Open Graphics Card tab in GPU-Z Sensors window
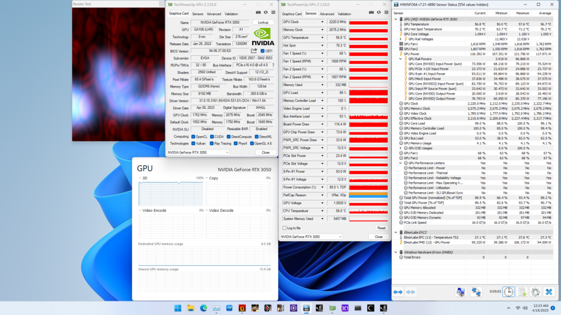Image resolution: width=561 pixels, height=315 pixels. coord(291,14)
